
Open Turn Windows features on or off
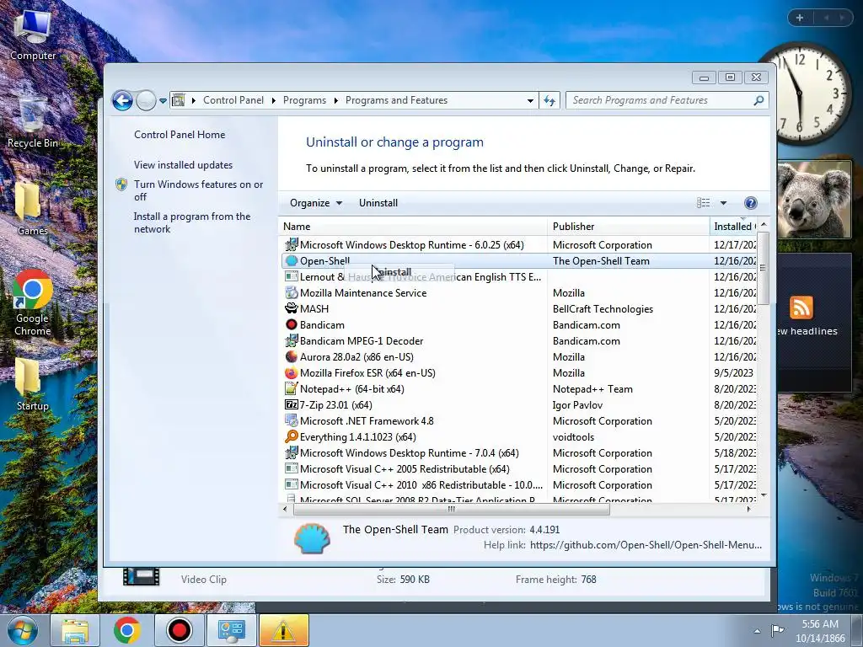pyautogui.click(x=198, y=190)
